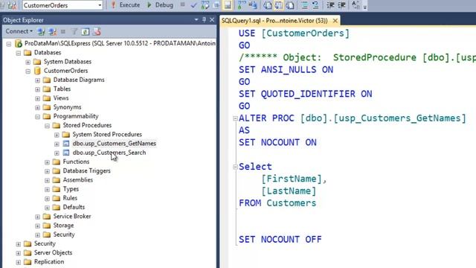Click the Disconnect icon in Object Explorer
This screenshot has width=476, height=268.
click(x=53, y=31)
